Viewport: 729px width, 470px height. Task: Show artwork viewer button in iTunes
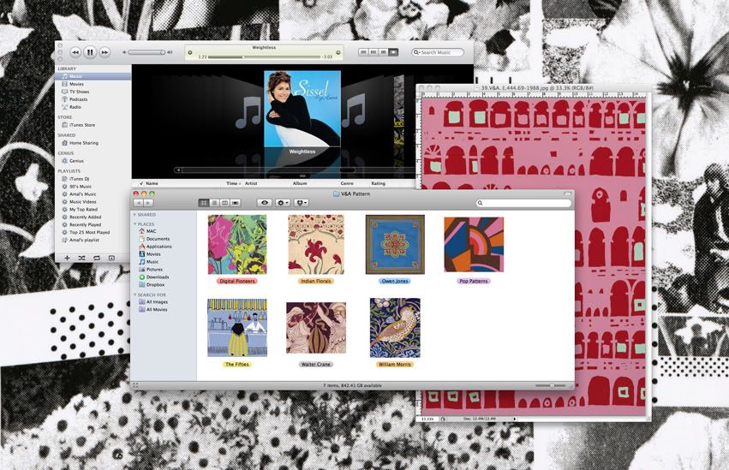click(111, 258)
